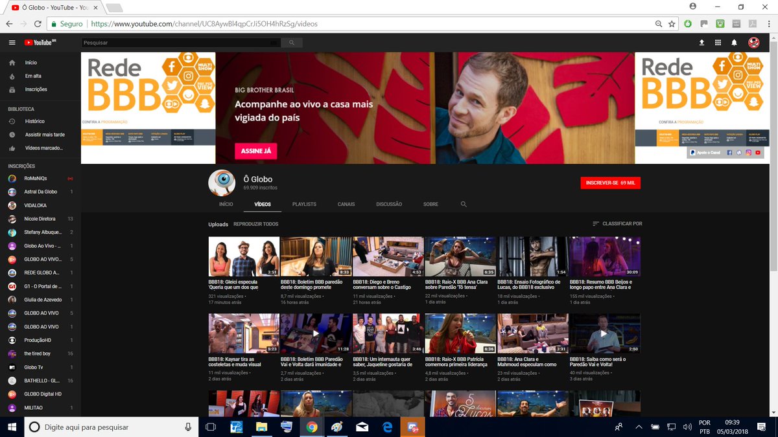
Task: Click the channel search magnifier icon
Action: coord(464,204)
